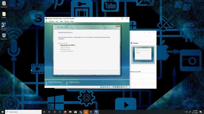Click the keyboard capture status icon

point(121,87)
